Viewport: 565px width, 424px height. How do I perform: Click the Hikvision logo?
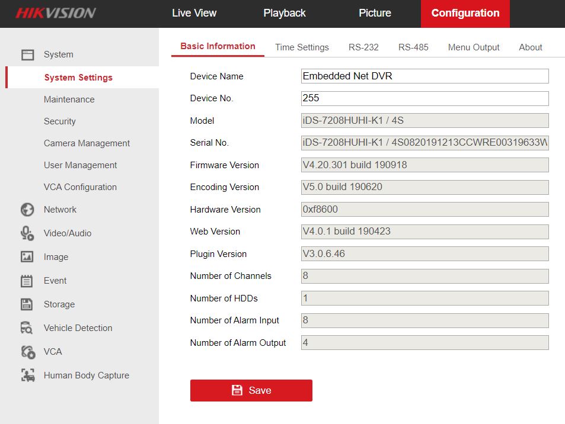coord(56,13)
